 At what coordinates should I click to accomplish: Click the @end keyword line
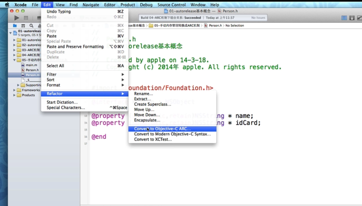[99, 137]
